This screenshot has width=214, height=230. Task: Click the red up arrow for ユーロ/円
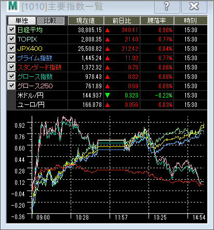pos(108,105)
